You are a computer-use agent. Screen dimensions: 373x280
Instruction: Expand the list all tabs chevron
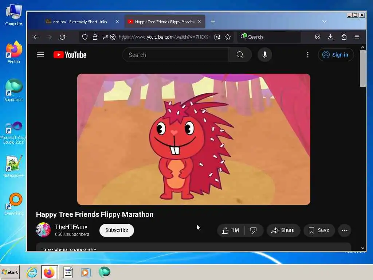(324, 22)
